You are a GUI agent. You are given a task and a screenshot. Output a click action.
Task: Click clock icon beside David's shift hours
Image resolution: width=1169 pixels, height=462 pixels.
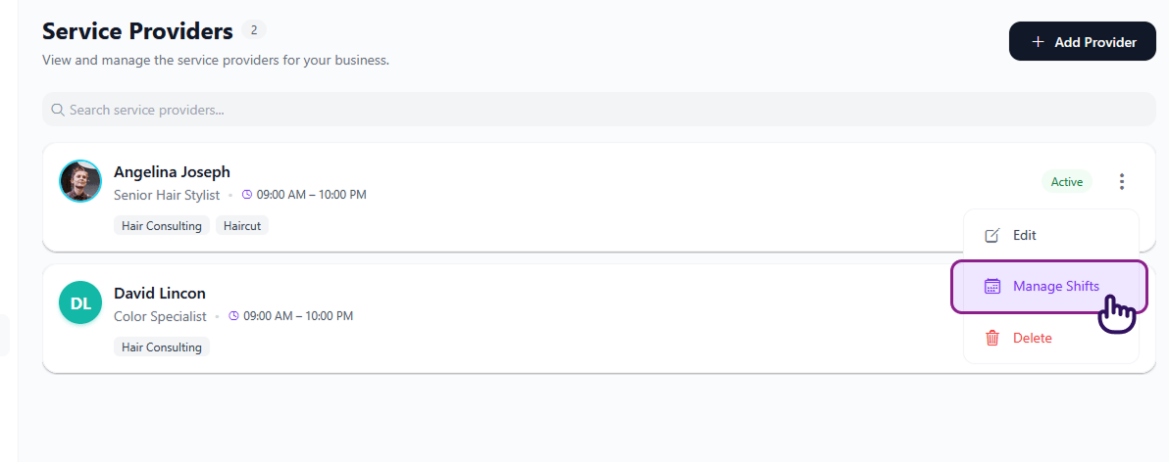pos(233,316)
